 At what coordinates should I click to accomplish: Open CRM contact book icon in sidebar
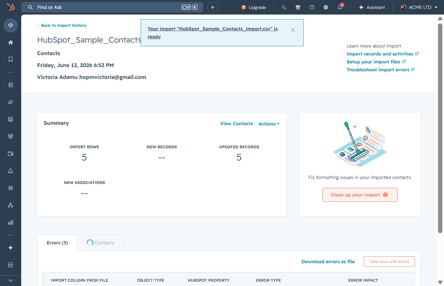[11, 85]
